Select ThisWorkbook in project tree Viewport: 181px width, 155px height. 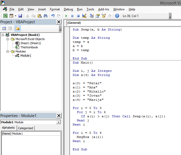(x=29, y=47)
